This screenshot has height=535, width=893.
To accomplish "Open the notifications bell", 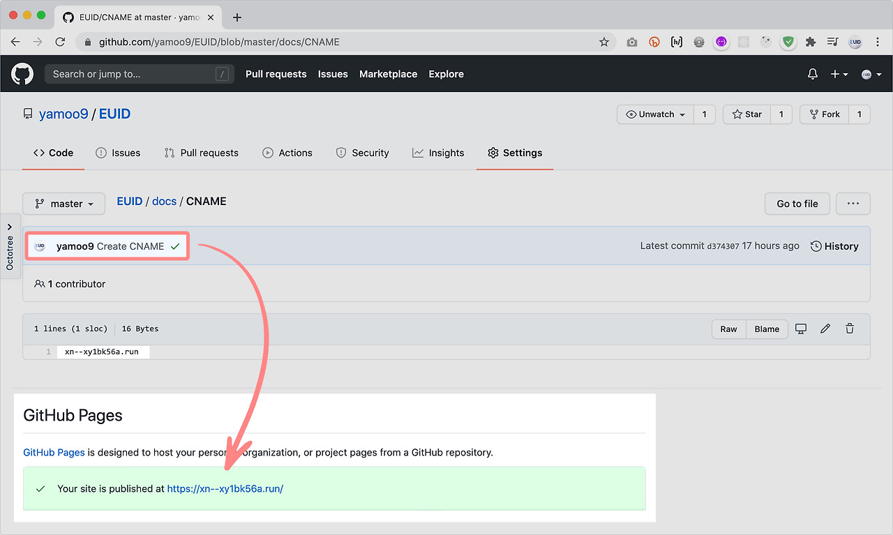I will (813, 74).
